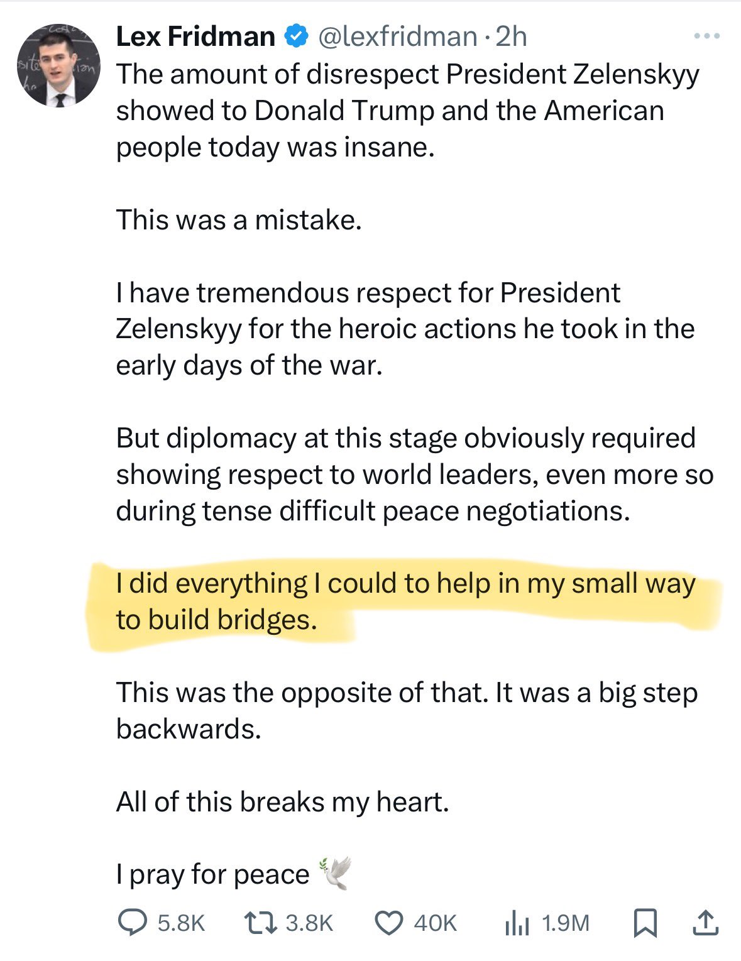Visit the @lexfridman handle link
This screenshot has height=961, width=741.
pyautogui.click(x=398, y=36)
